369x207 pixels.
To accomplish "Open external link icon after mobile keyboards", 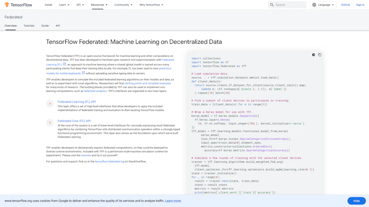I will click(x=83, y=73).
